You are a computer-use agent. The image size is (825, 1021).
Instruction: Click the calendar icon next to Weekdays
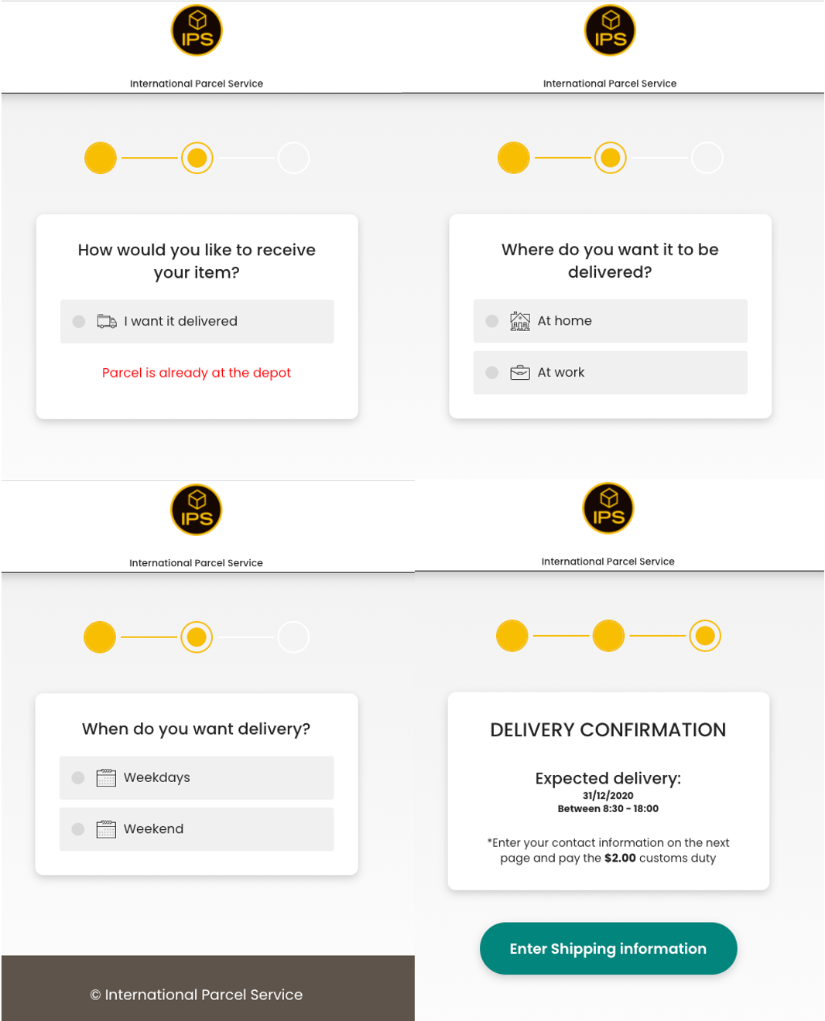(x=106, y=777)
